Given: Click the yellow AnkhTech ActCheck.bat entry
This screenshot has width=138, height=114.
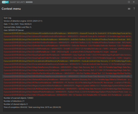Looking at the screenshot, I should point(67,39).
